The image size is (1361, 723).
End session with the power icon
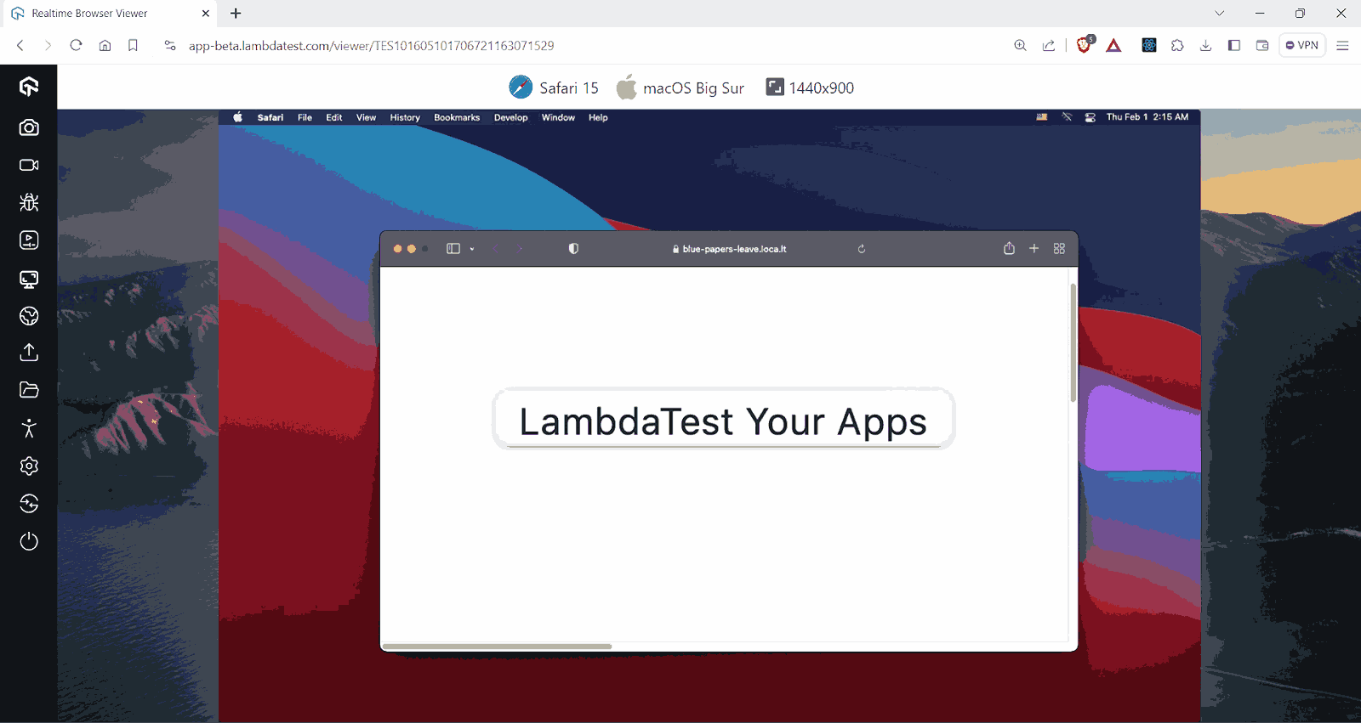(29, 541)
